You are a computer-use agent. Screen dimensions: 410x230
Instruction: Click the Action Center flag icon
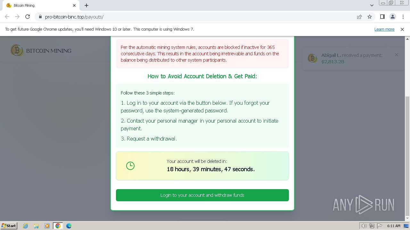379,226
